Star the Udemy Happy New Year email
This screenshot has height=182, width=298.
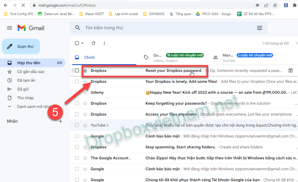point(85,93)
